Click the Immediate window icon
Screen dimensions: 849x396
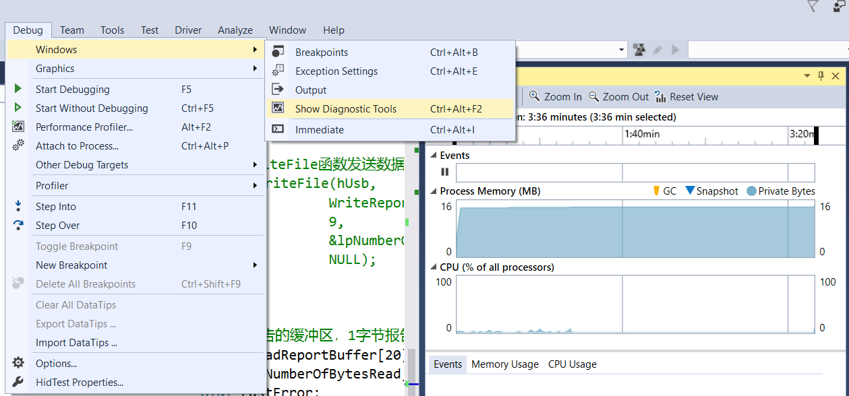(x=278, y=129)
